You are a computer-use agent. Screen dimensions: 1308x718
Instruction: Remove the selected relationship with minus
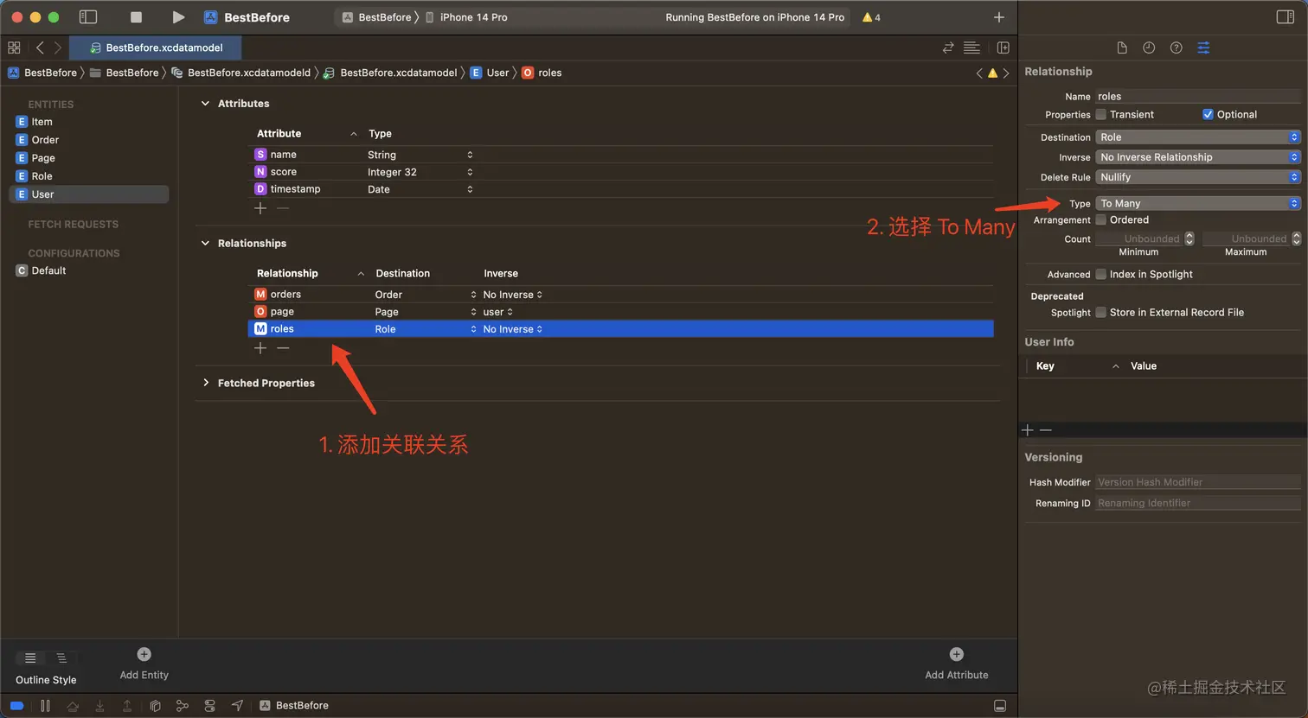tap(283, 348)
